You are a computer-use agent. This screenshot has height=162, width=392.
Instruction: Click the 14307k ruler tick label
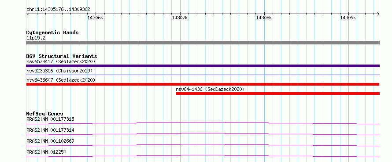[x=180, y=18]
